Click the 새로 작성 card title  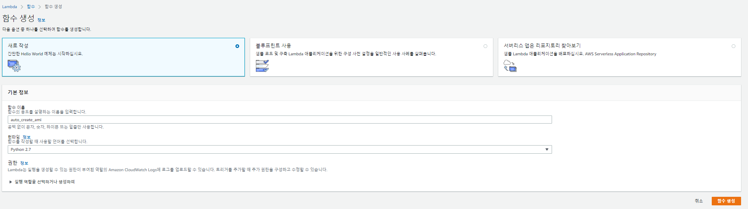[x=18, y=46]
